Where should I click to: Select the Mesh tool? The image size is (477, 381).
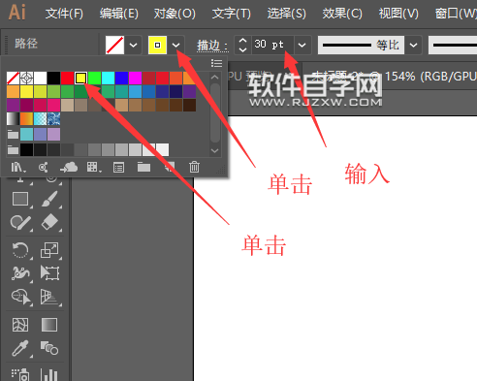click(x=20, y=325)
